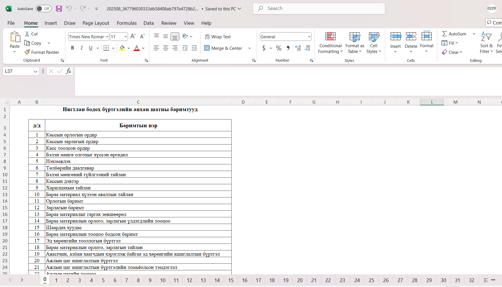
Task: Select sheet tab 12
Action: tap(189, 280)
